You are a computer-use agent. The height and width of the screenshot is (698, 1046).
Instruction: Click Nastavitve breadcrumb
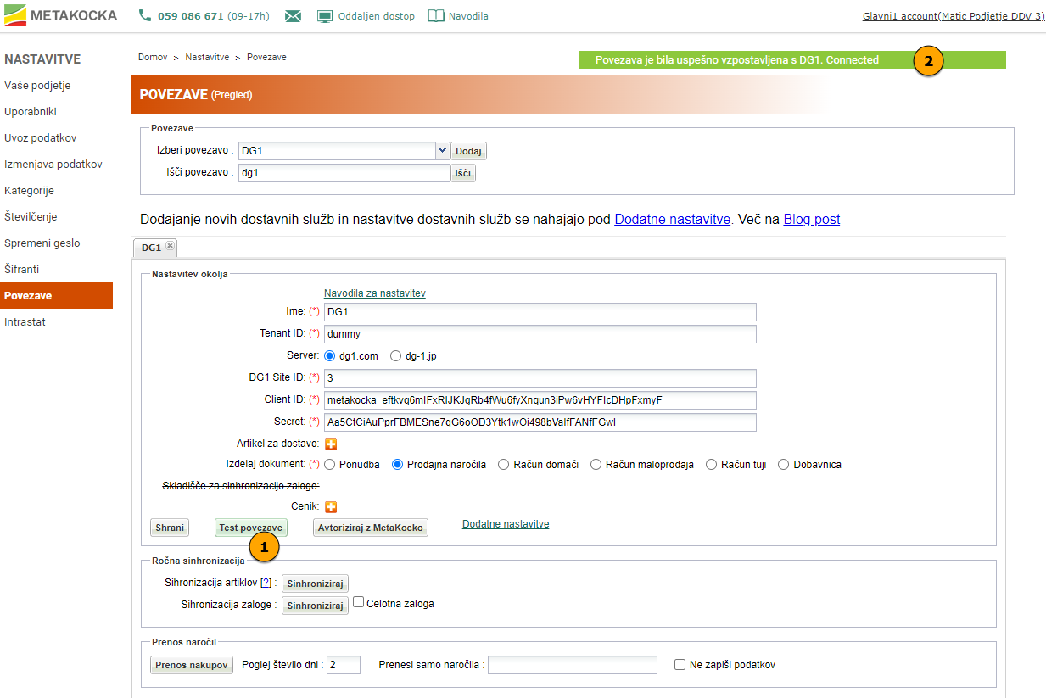207,57
